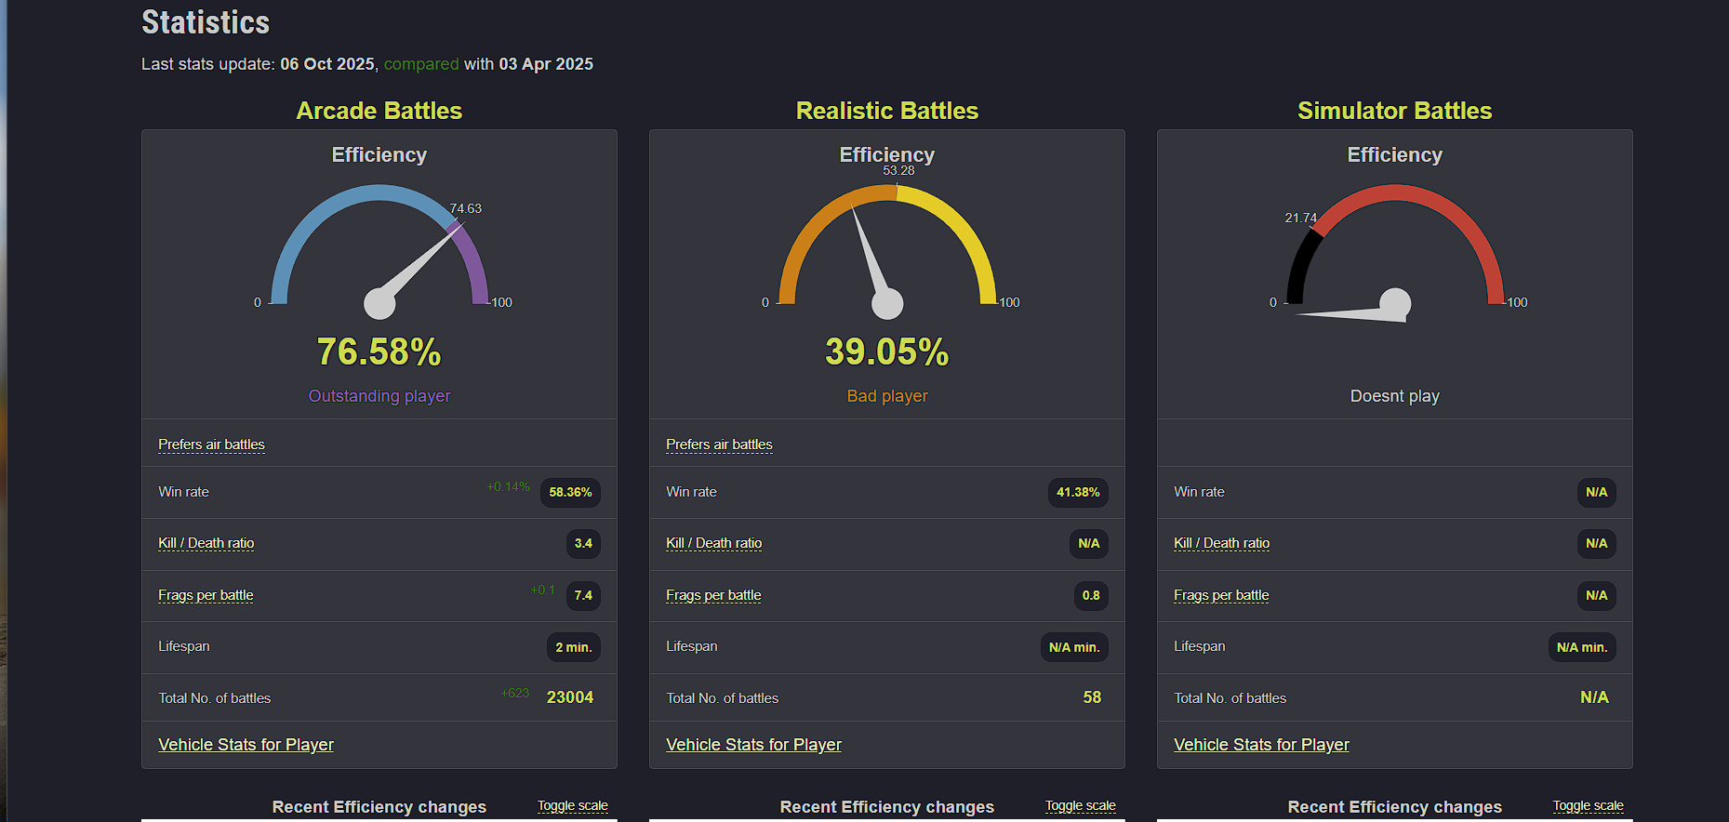Toggle scale for Simulator Recent Efficiency changes
Image resolution: width=1729 pixels, height=822 pixels.
(x=1588, y=806)
